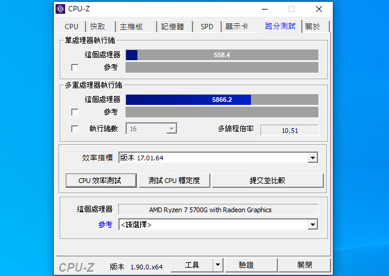389x276 pixels.
Task: Select the 跑分測試 tab
Action: tap(280, 26)
